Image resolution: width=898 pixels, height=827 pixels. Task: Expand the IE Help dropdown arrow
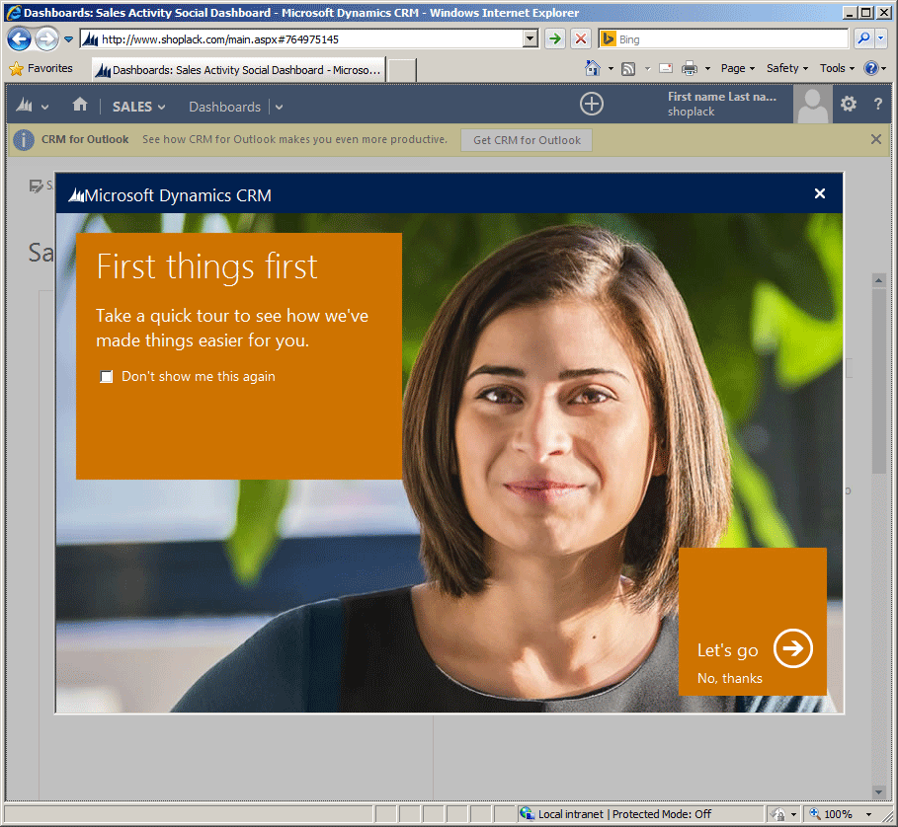[884, 69]
